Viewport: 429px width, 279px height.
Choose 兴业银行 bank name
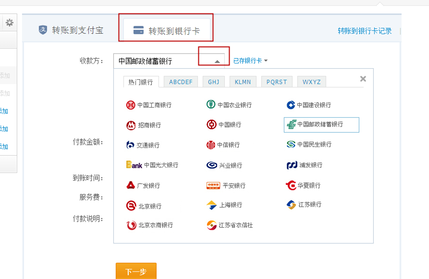point(231,165)
